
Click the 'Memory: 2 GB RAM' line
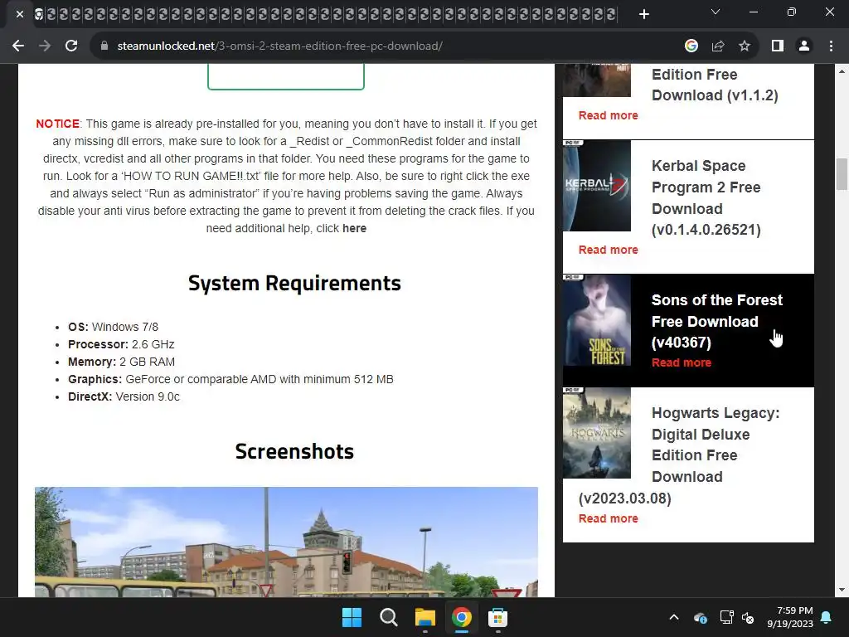(121, 362)
